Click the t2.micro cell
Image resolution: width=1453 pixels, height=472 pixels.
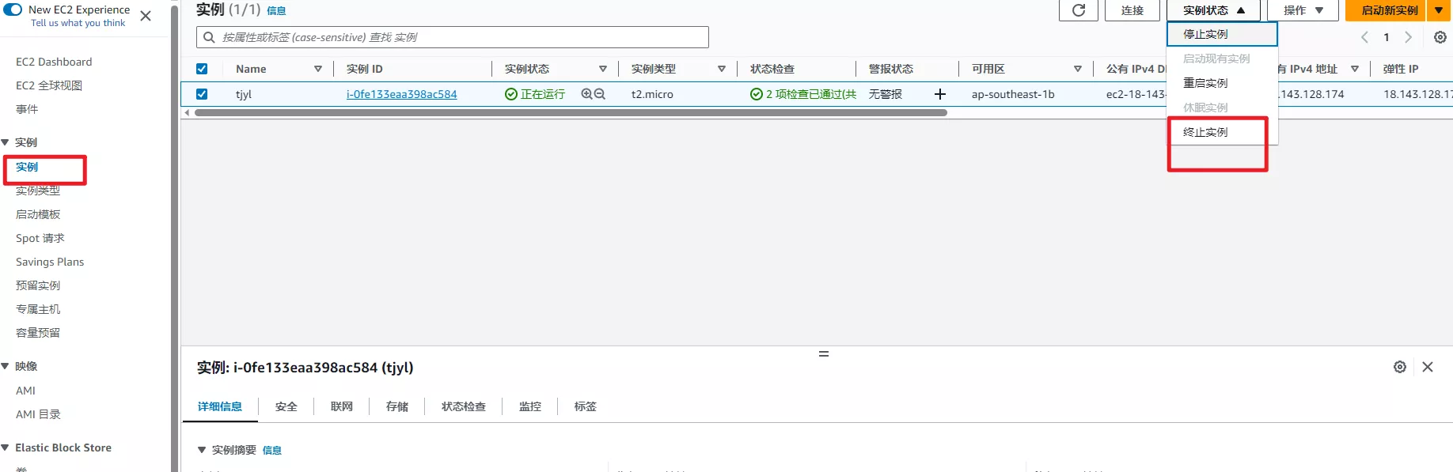652,94
